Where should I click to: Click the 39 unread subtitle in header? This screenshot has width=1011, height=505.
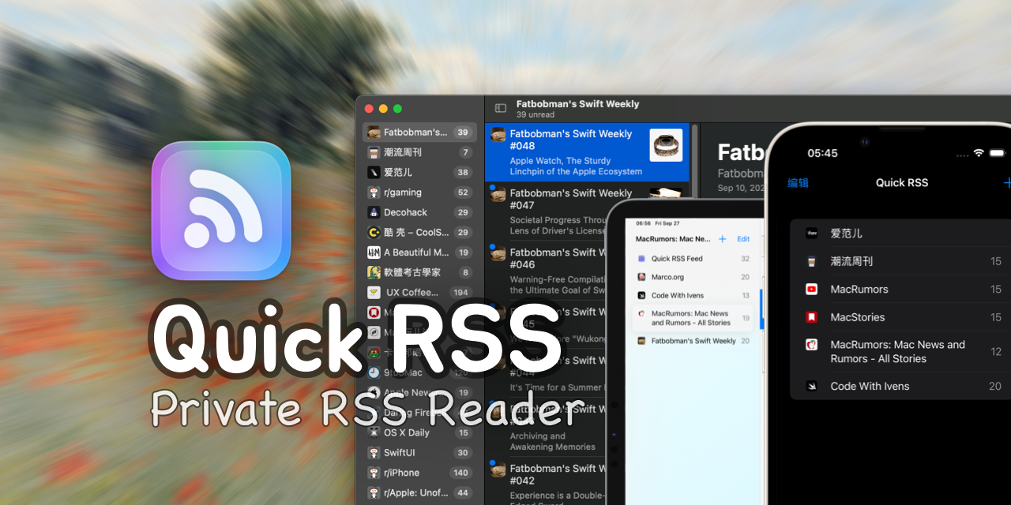coord(536,114)
